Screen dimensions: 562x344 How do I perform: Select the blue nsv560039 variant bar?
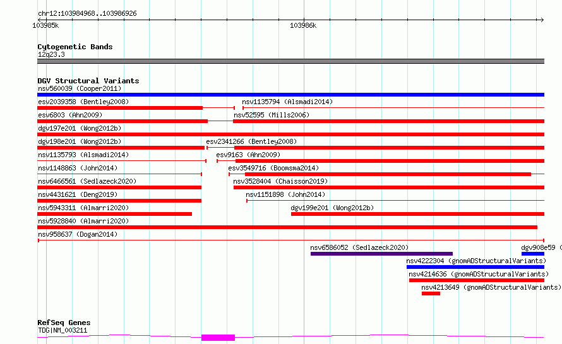point(290,95)
